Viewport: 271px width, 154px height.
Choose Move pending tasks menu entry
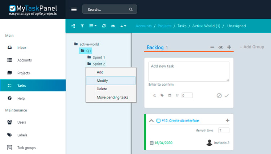pyautogui.click(x=111, y=98)
